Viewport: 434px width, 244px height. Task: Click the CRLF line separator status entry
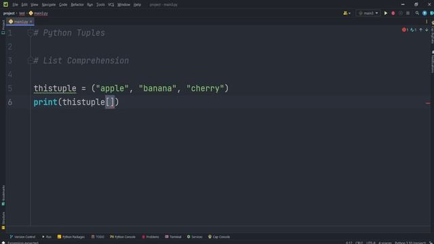[x=359, y=243]
